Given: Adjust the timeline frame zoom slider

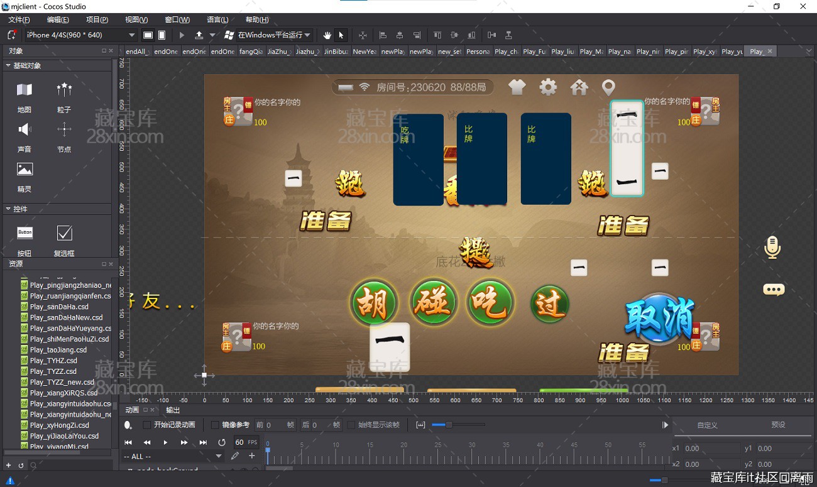Looking at the screenshot, I should coord(448,425).
